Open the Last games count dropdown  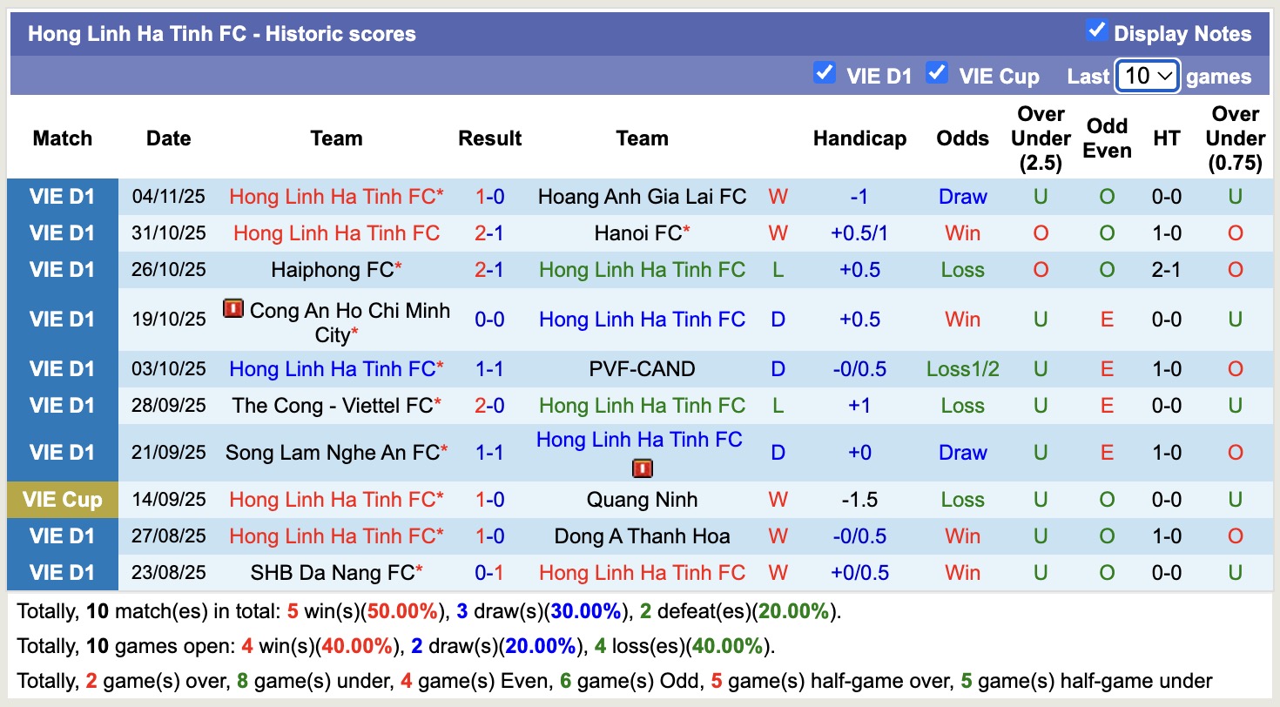1148,76
